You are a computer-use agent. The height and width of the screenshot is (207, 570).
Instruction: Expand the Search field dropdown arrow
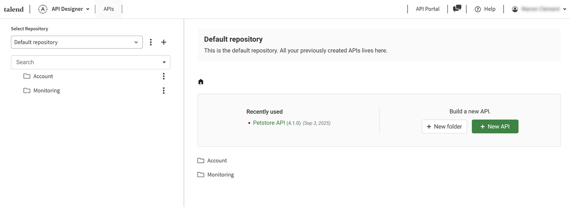click(x=164, y=62)
